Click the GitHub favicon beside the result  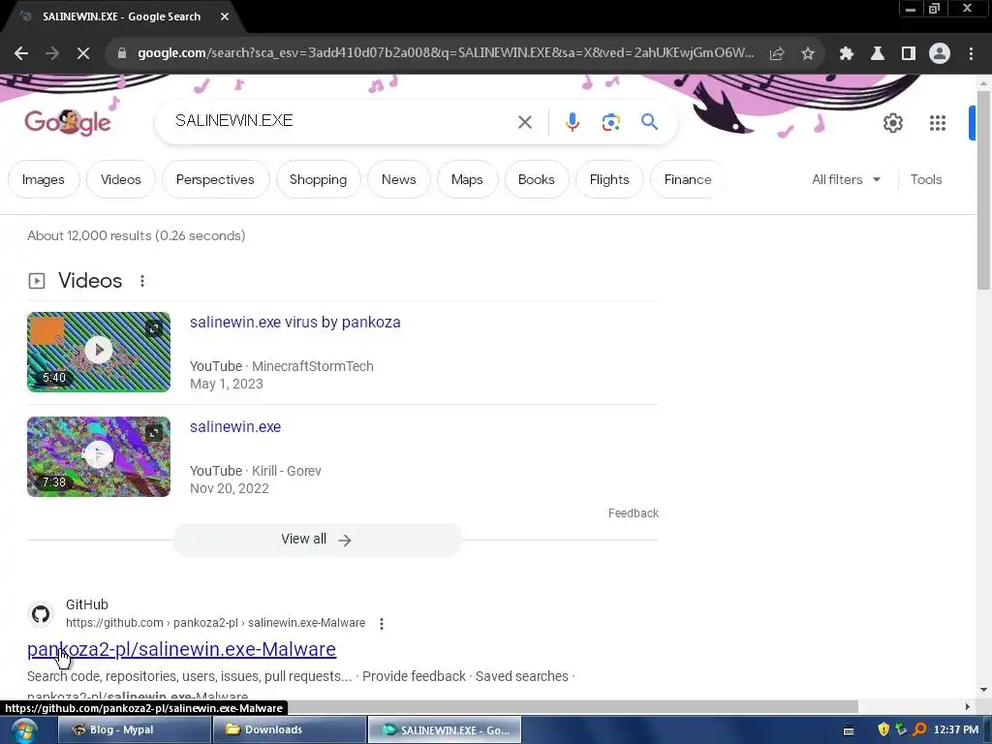pos(41,613)
